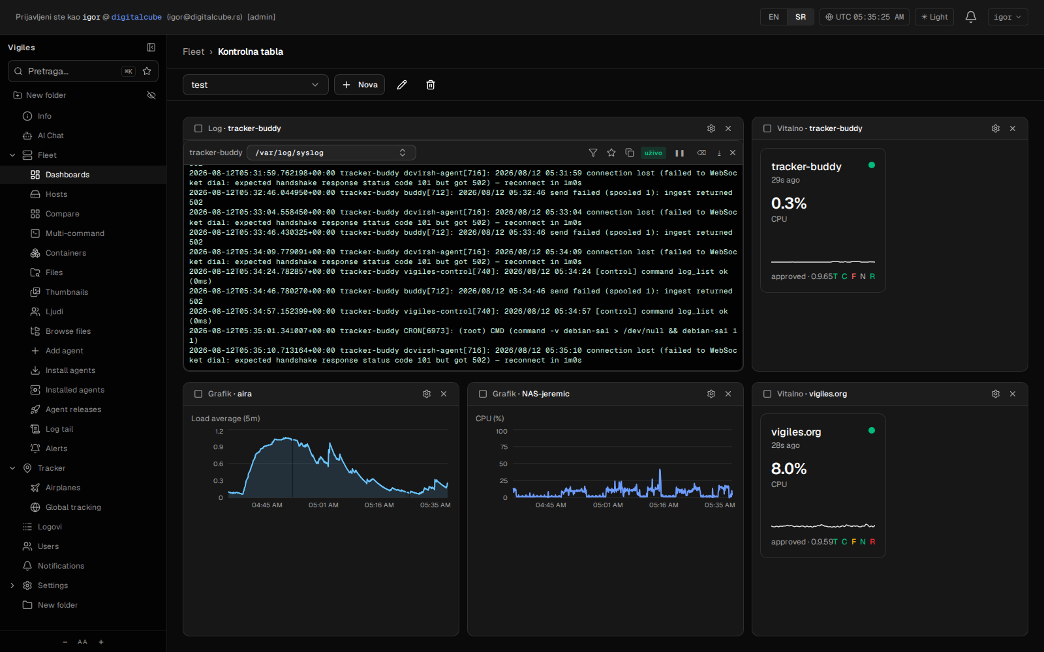
Task: Open Logovi in sidebar
Action: [83, 527]
